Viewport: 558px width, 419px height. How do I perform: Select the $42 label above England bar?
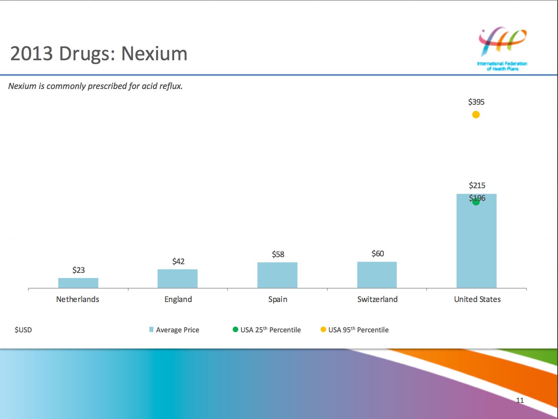(178, 261)
